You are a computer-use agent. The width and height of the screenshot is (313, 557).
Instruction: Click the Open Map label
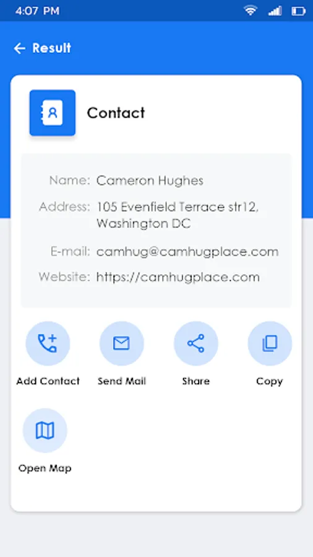[45, 468]
